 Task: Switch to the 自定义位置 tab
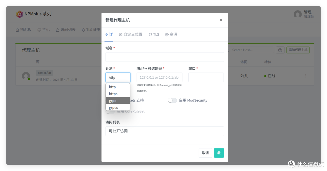point(131,34)
